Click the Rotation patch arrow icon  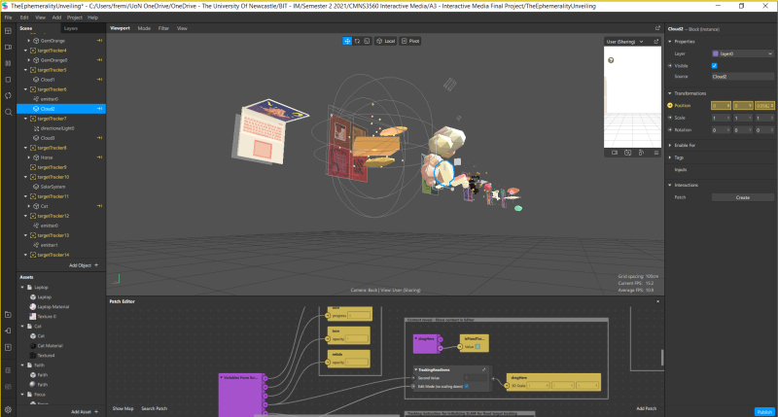click(x=670, y=130)
